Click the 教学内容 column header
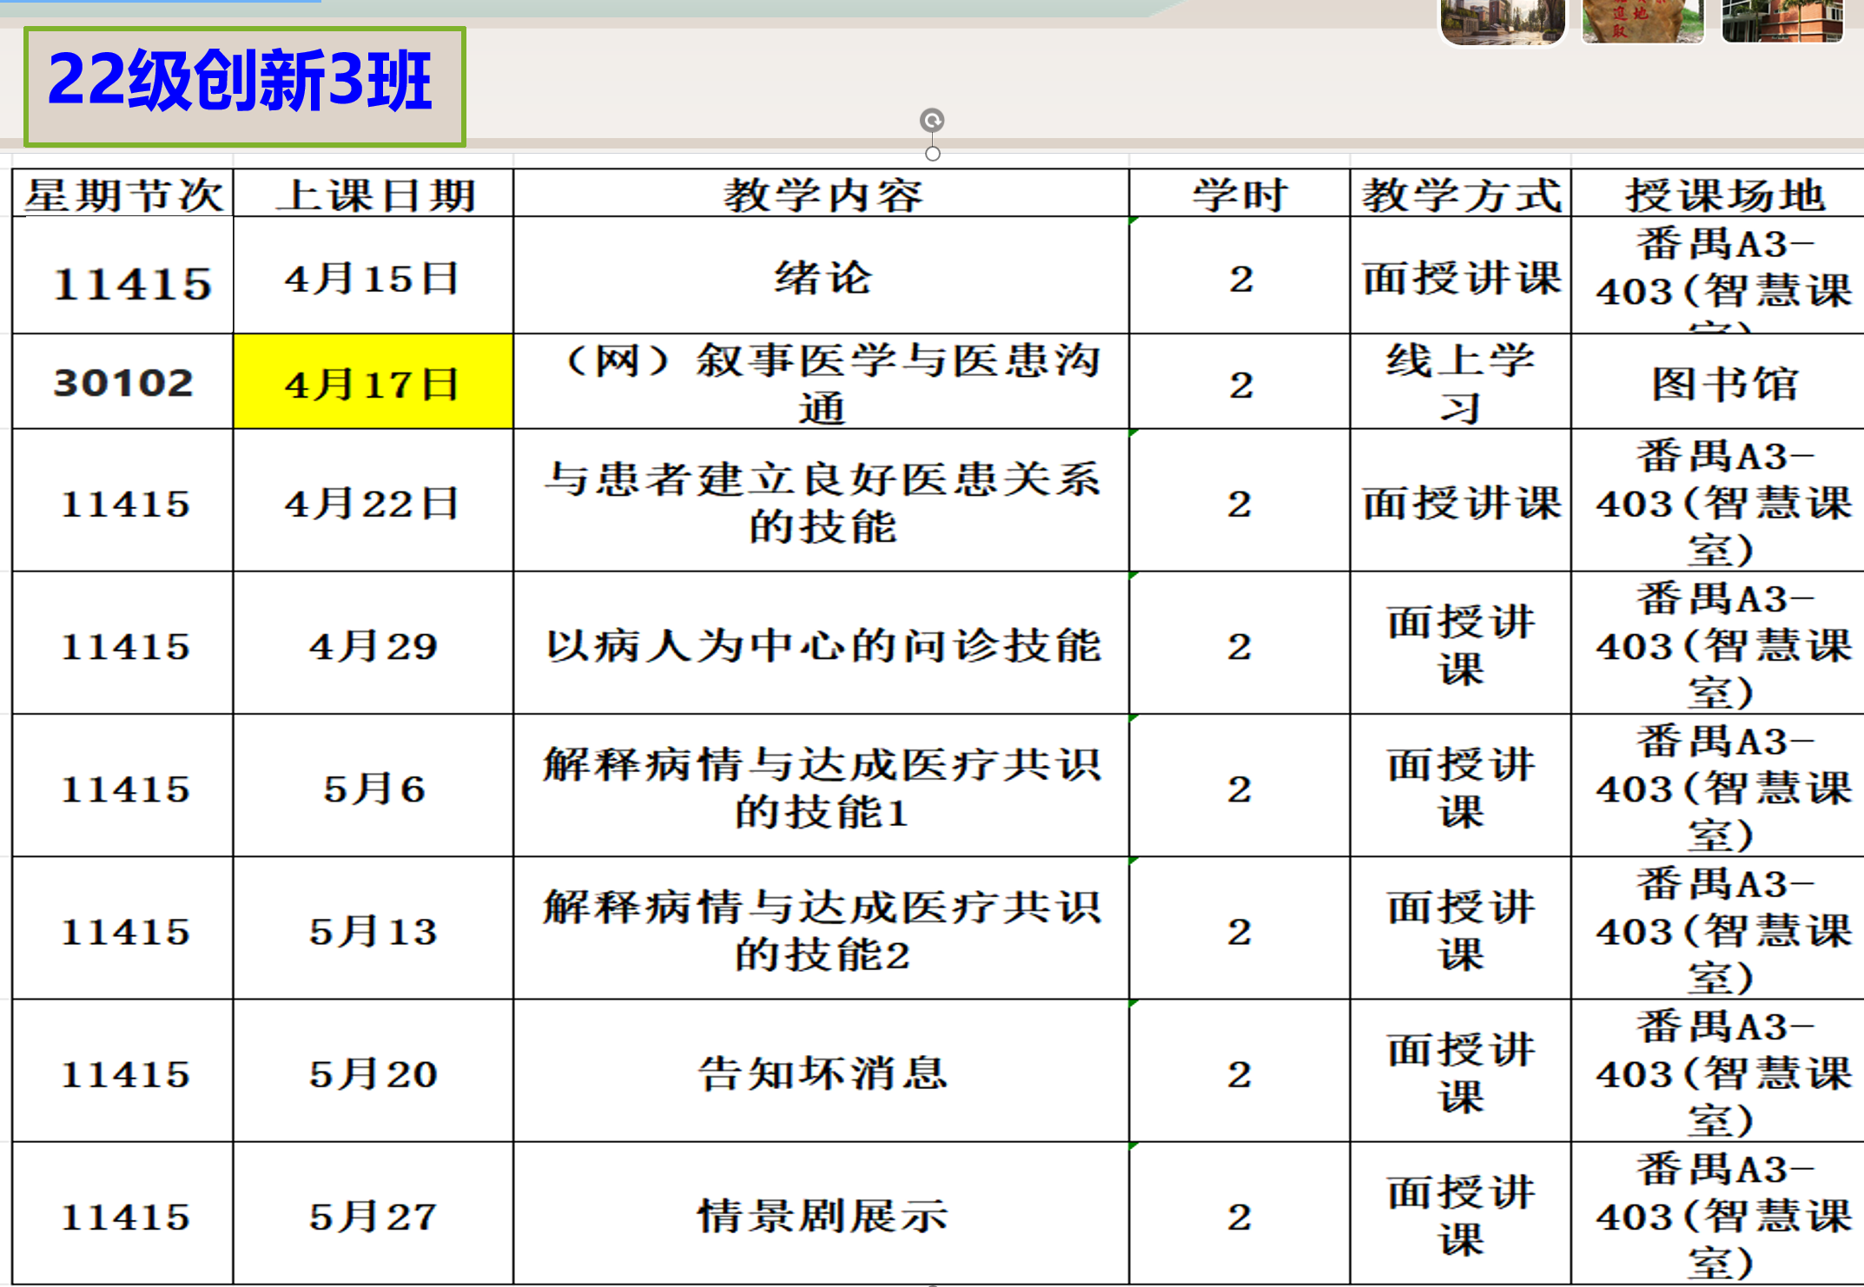The height and width of the screenshot is (1287, 1864). 822,194
